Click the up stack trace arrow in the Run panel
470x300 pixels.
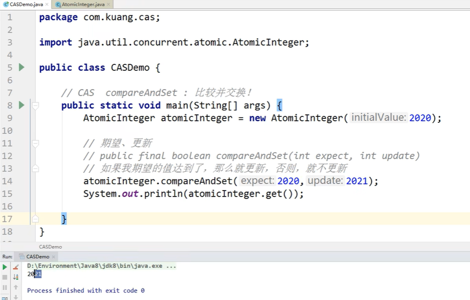tap(16, 287)
